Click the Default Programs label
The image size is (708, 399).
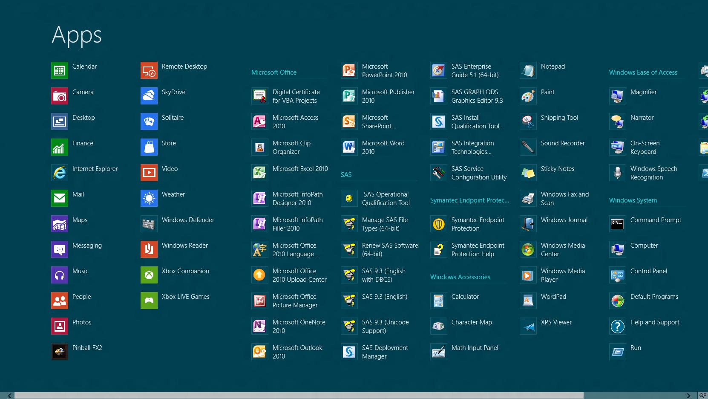click(654, 297)
